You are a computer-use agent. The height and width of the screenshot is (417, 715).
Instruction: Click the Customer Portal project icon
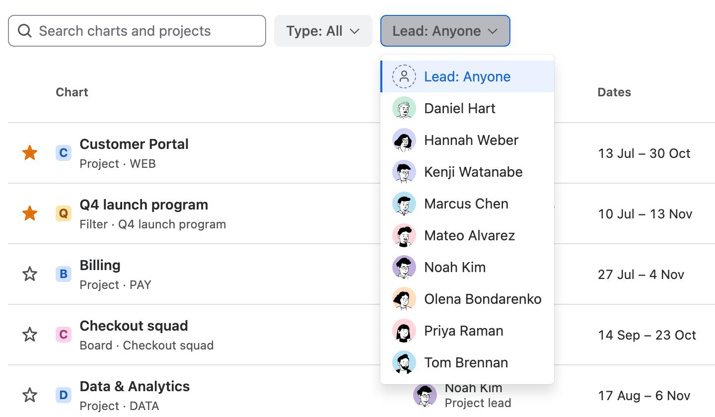(x=64, y=153)
